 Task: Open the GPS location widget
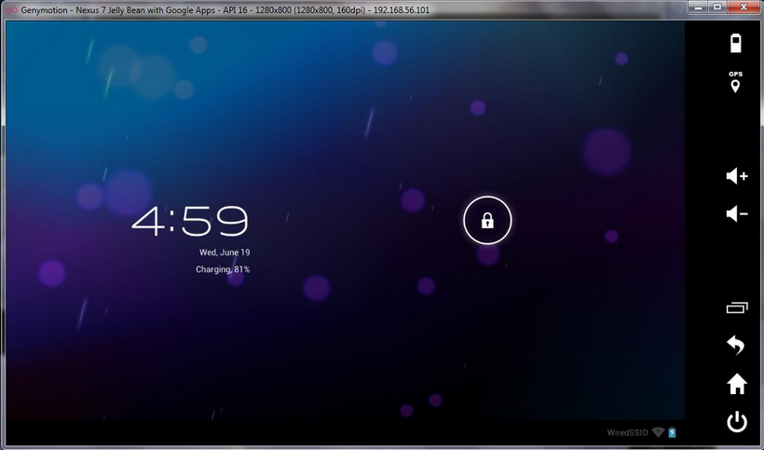point(735,81)
